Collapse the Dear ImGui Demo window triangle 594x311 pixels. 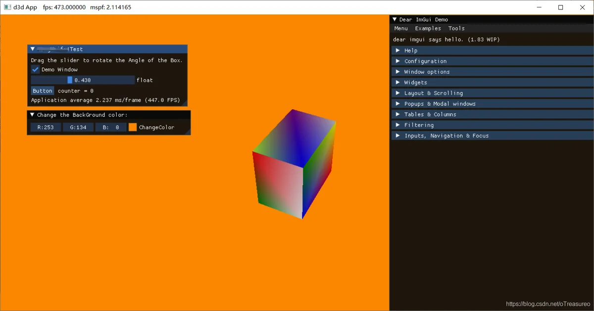pyautogui.click(x=395, y=20)
